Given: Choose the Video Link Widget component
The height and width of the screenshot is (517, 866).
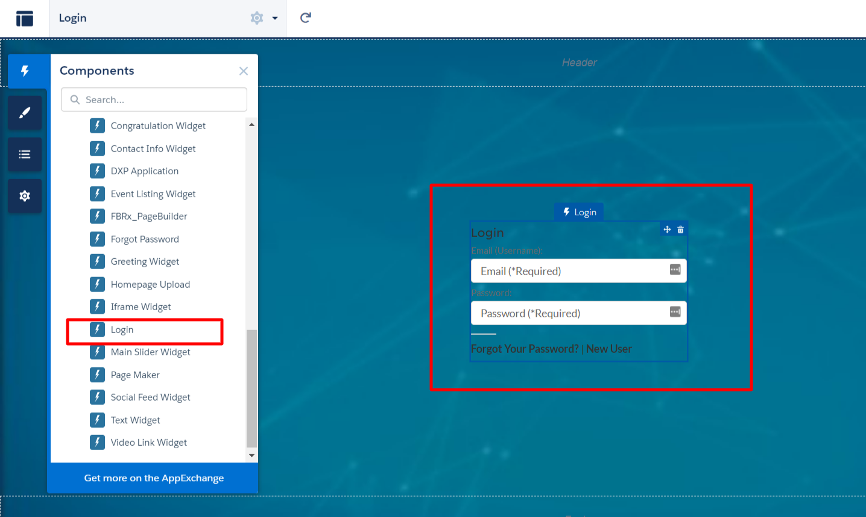Looking at the screenshot, I should click(x=148, y=443).
